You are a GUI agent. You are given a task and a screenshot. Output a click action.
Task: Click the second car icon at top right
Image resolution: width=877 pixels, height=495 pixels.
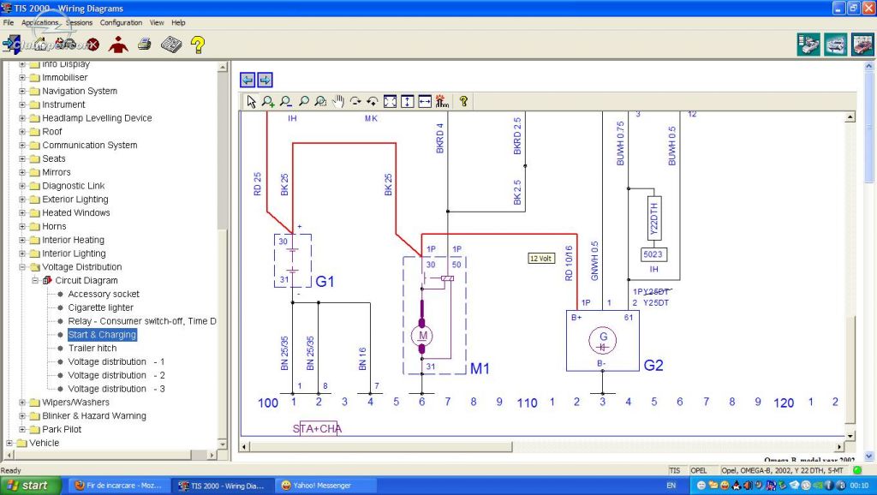click(836, 45)
